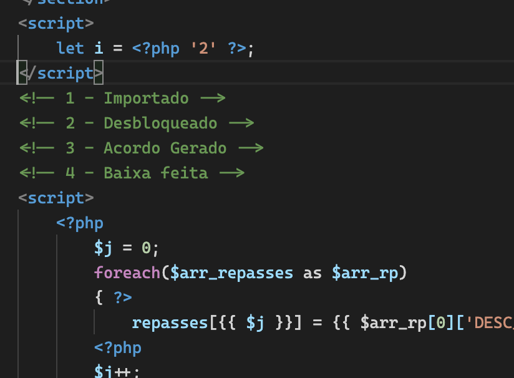Click the 'DESC' string key
514x378 pixels.
click(x=492, y=322)
